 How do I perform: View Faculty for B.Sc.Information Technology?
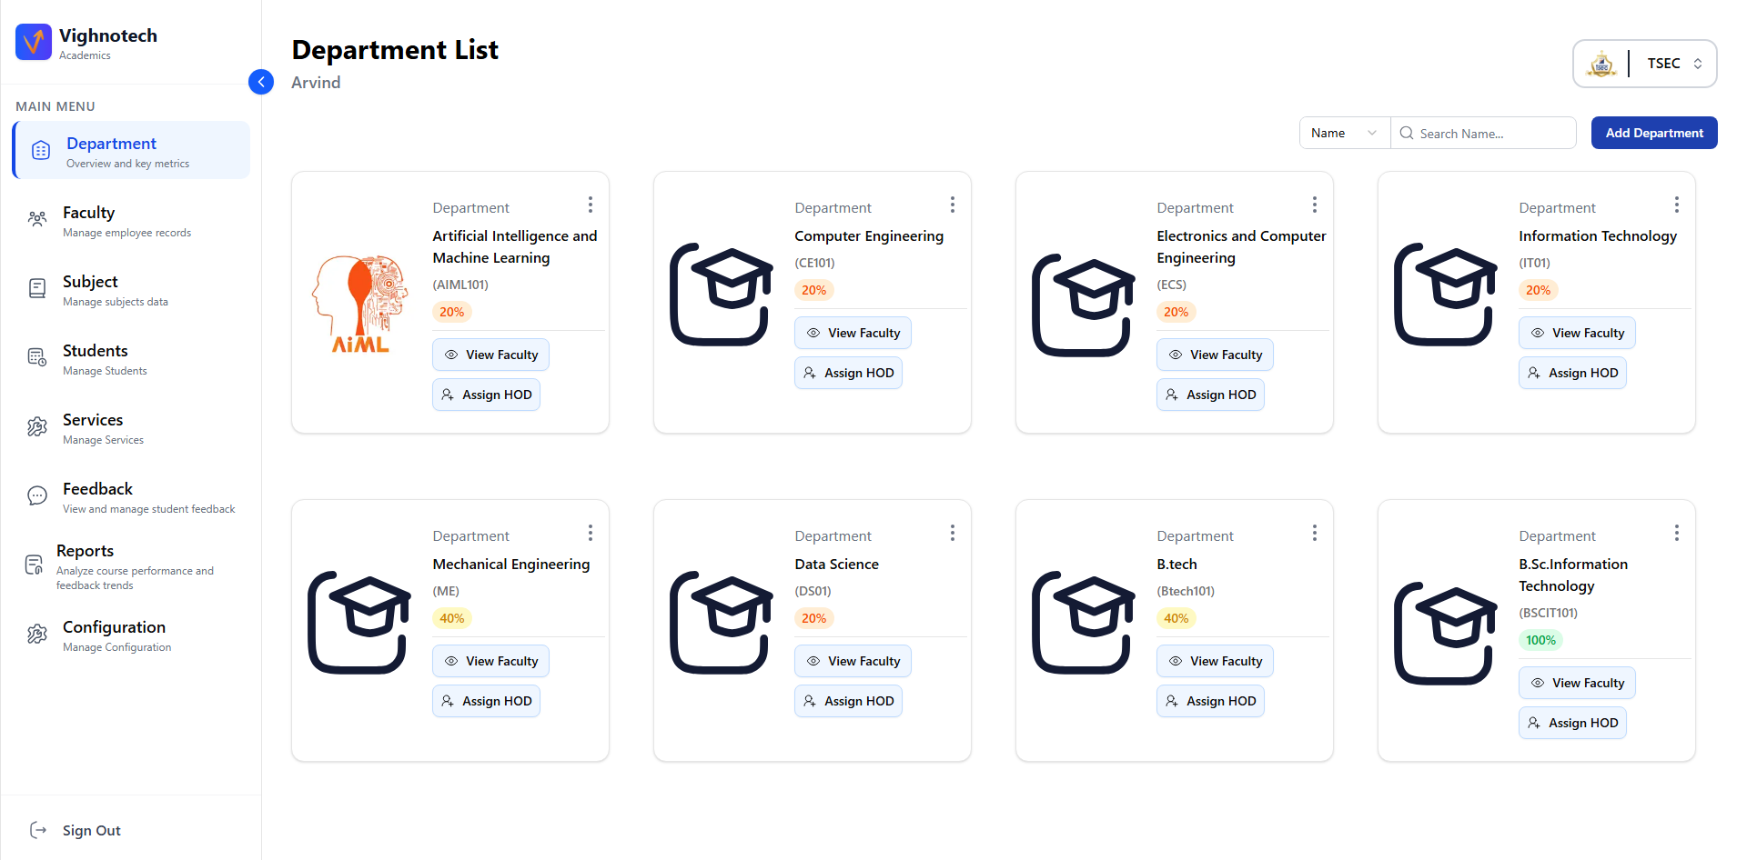[1577, 683]
